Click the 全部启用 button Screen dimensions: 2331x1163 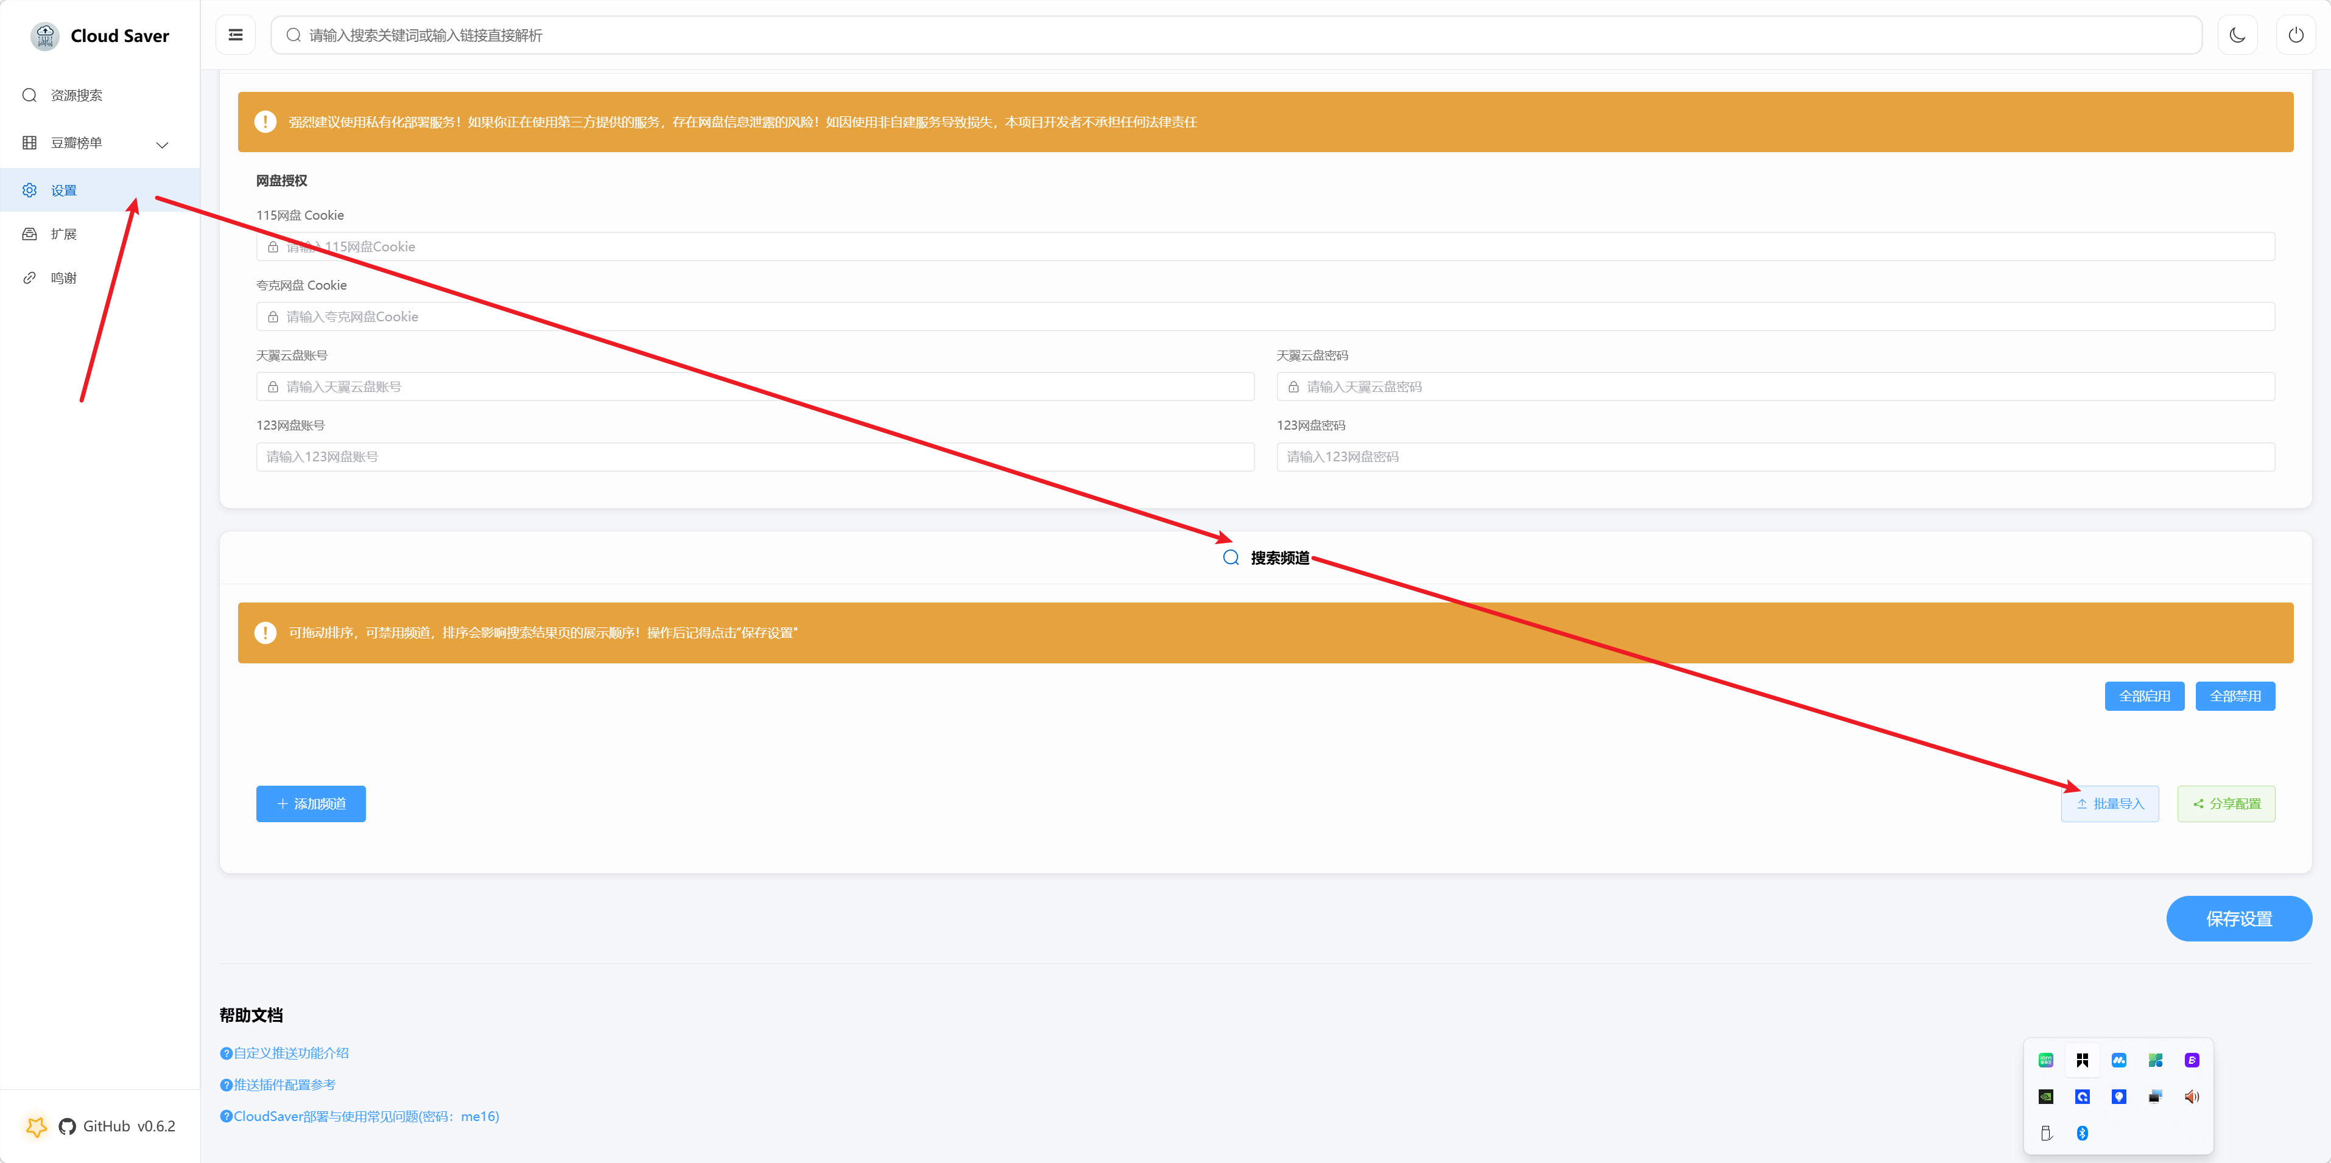point(2143,696)
